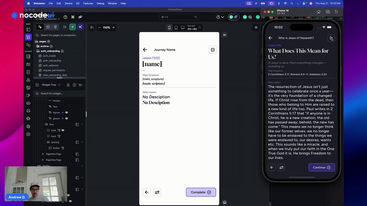367x206 pixels.
Task: Select the desktop device preview icon
Action: (183, 27)
